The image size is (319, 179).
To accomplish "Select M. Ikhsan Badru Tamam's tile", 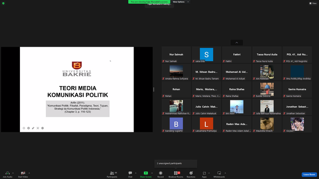I will [x=206, y=72].
